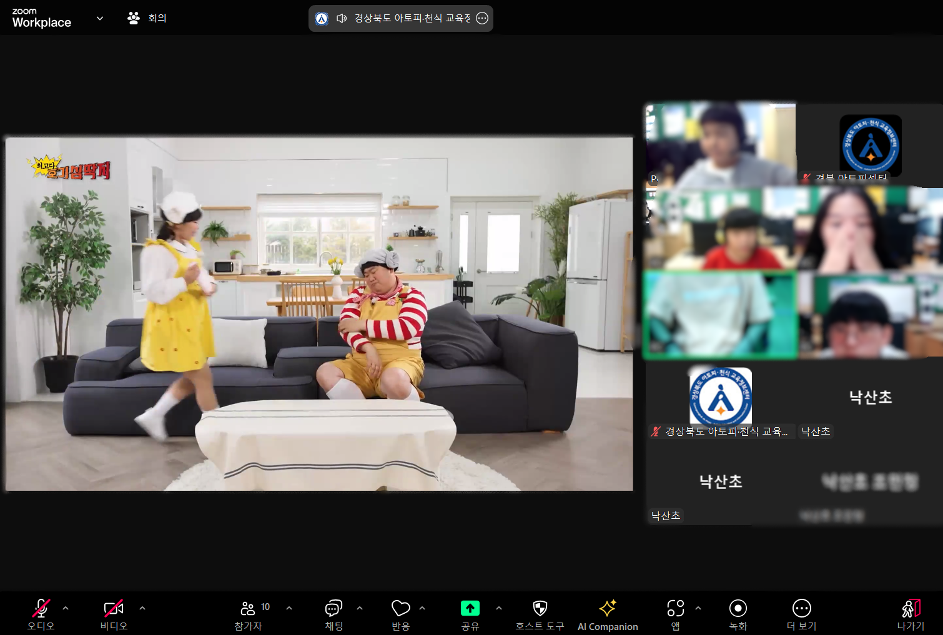Open more options ellipsis in sharing banner
The image size is (943, 635).
coord(482,18)
